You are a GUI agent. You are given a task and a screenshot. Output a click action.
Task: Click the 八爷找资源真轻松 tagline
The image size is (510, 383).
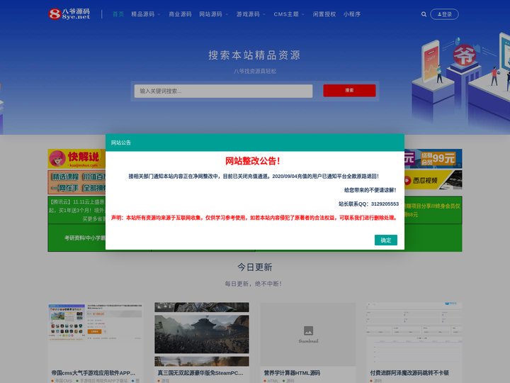point(255,71)
